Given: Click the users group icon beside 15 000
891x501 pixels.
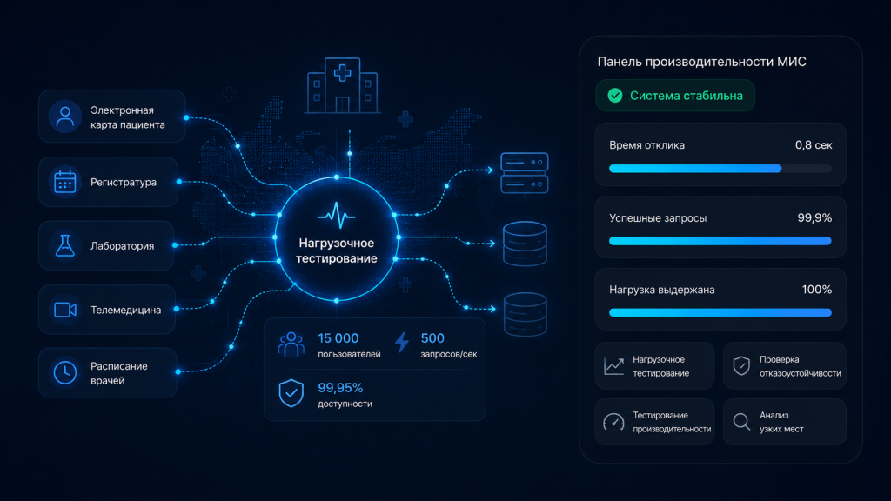Looking at the screenshot, I should [291, 344].
